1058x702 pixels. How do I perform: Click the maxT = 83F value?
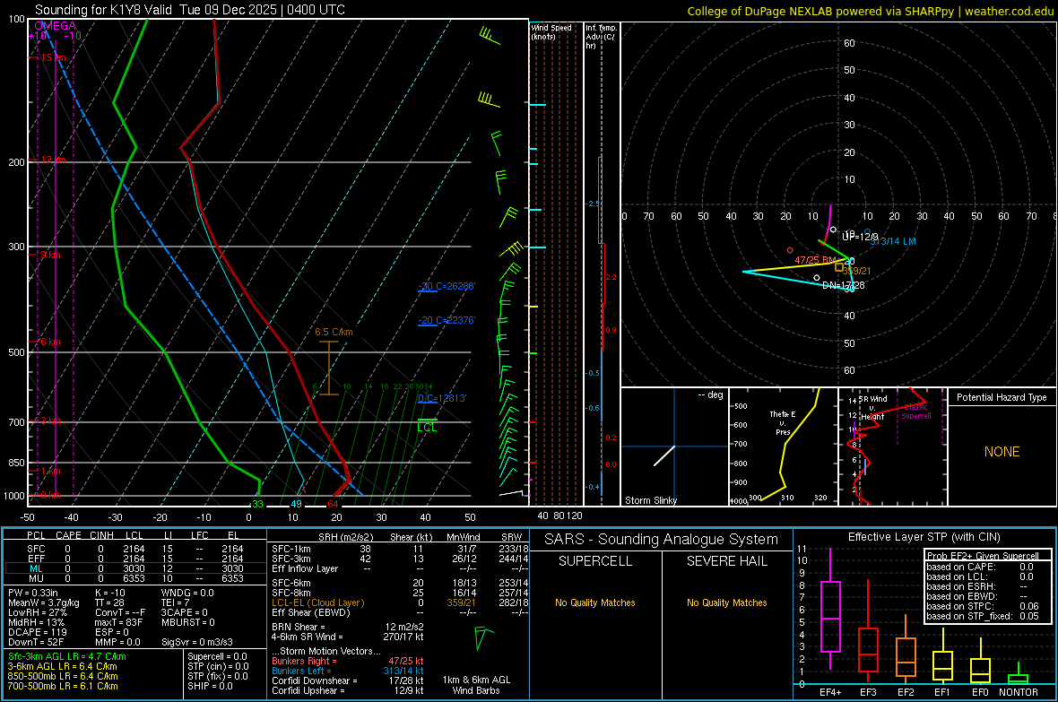118,621
